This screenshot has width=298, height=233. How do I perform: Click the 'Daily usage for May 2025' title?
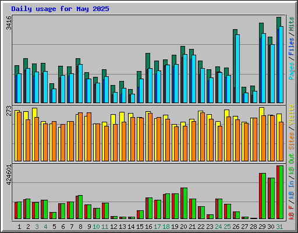pos(60,9)
